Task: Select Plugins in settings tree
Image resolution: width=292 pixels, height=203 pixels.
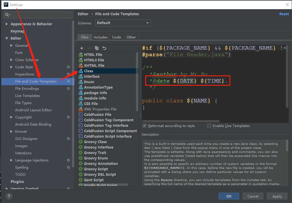Action: 17,181
